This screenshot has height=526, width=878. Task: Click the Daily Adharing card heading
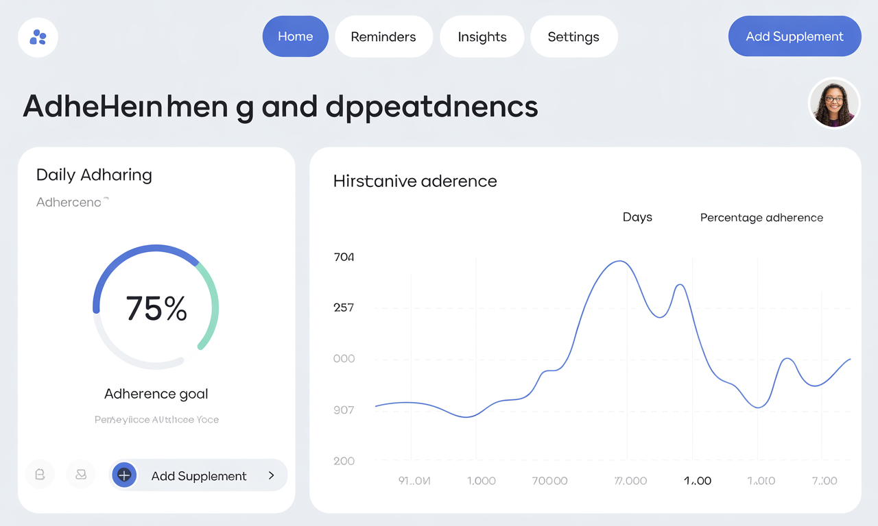point(94,175)
